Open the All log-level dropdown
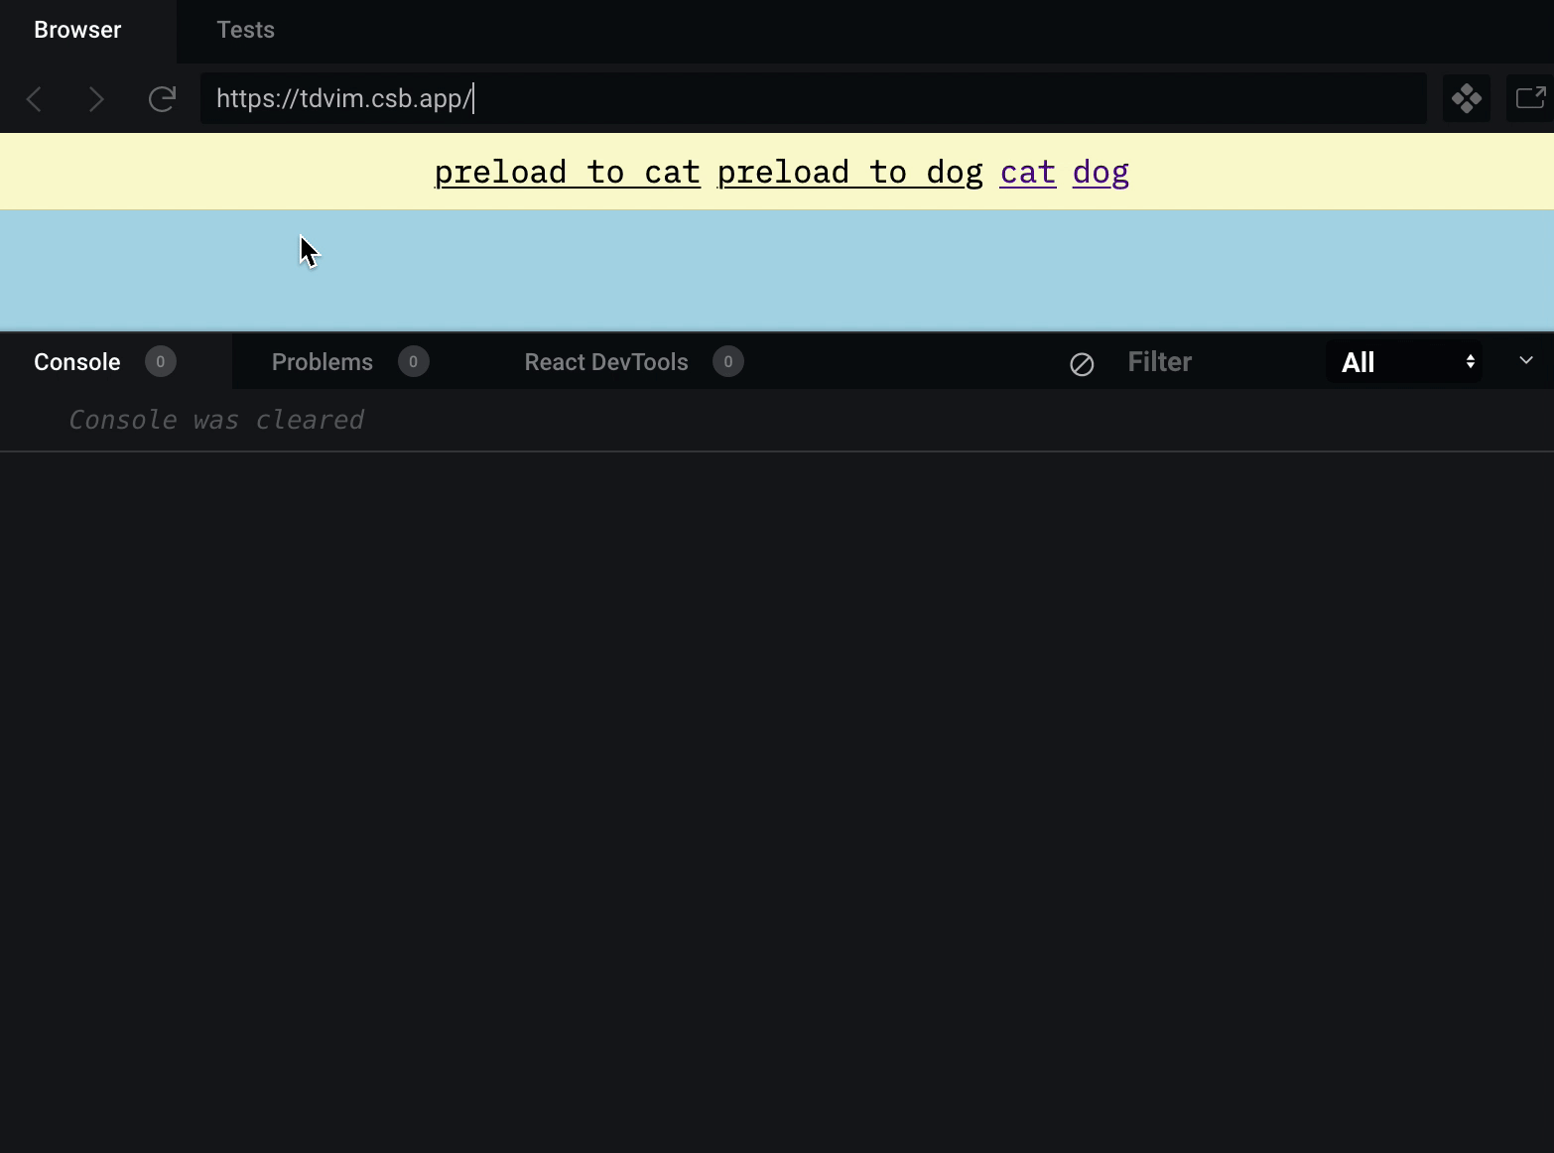Viewport: 1554px width, 1153px height. (x=1404, y=362)
